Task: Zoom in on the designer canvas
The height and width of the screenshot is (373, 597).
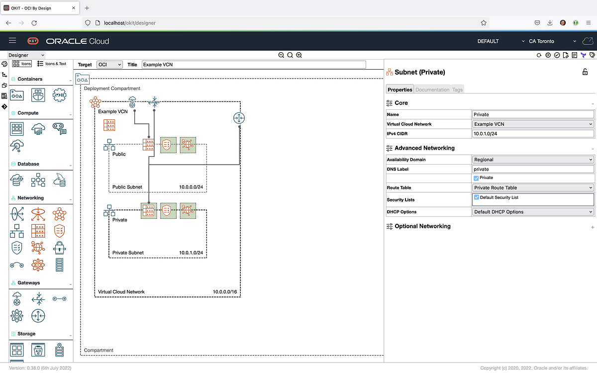Action: pos(299,55)
